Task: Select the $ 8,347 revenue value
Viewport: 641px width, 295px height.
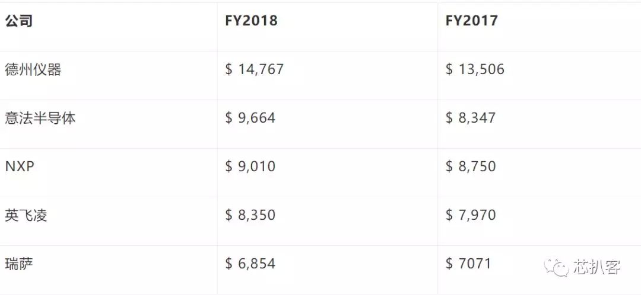Action: coord(471,118)
